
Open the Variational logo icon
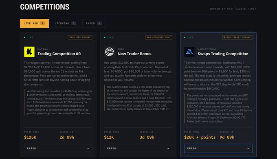click(x=189, y=52)
